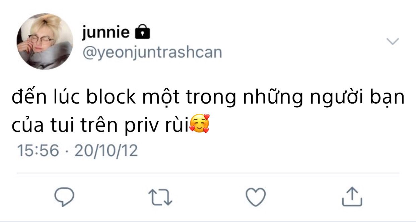The height and width of the screenshot is (222, 416).
Task: Click the horizontal divider below the timestamp
Action: [208, 173]
